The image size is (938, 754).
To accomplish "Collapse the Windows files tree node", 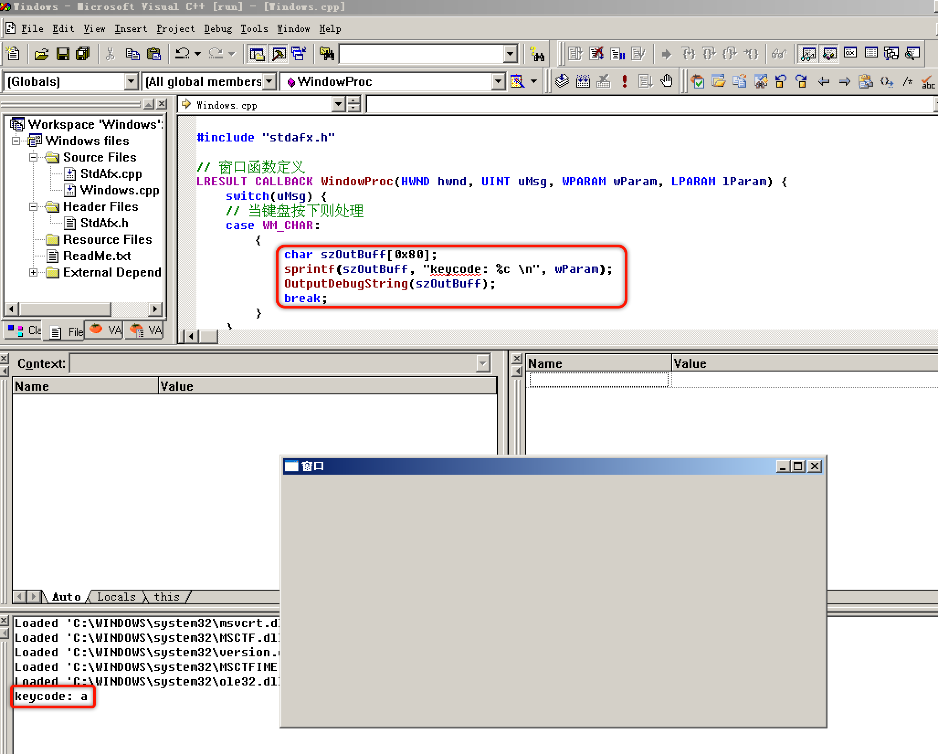I will [x=16, y=141].
